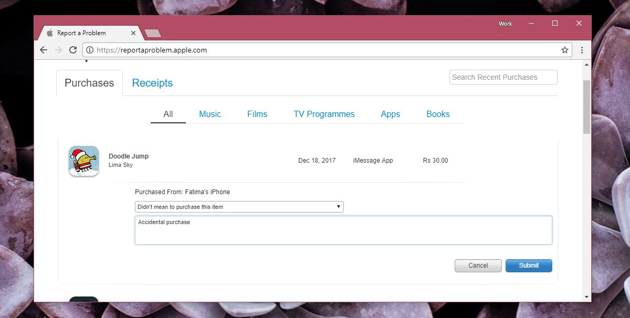Filter purchases by Films

(257, 114)
